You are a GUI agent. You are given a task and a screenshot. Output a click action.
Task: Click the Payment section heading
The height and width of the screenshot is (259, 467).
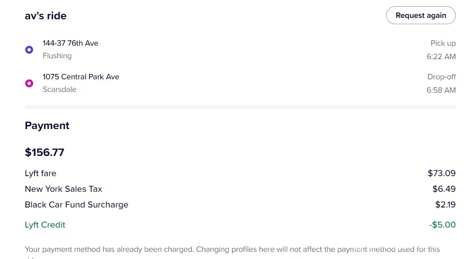click(x=47, y=126)
